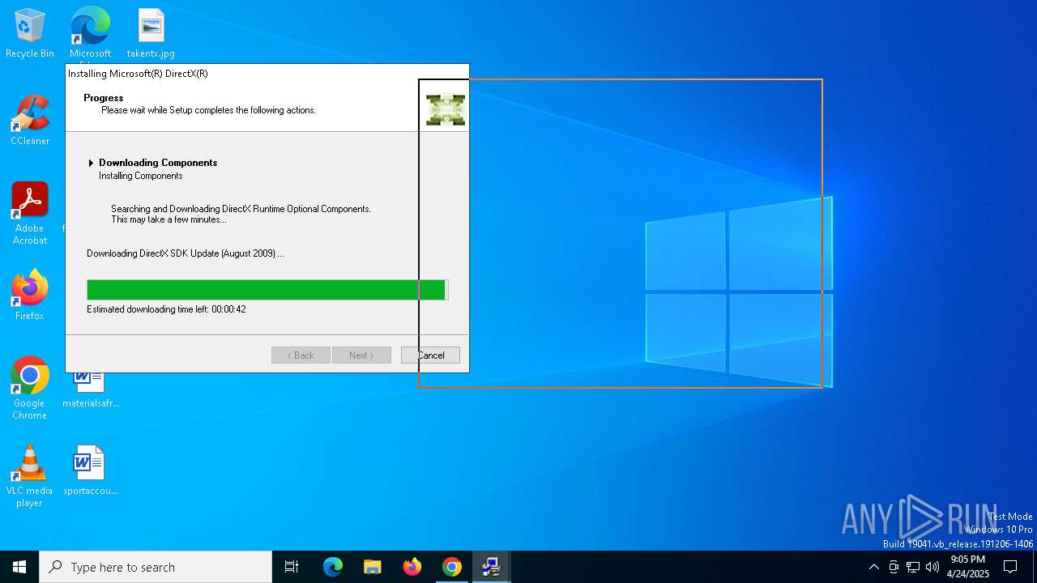Open the materialsafr Word document icon
The height and width of the screenshot is (583, 1037).
[90, 390]
